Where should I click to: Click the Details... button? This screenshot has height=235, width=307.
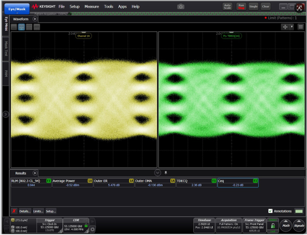coord(25,211)
